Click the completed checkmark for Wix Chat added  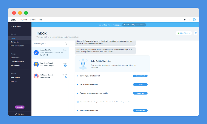click(x=78, y=102)
